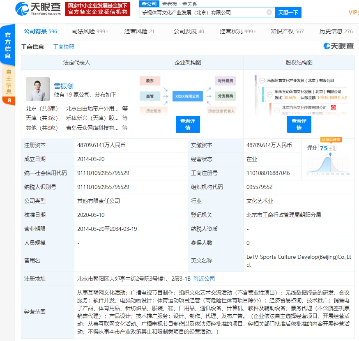
Task: Click the red Baile Culture company badge icon
Action: pyautogui.click(x=334, y=108)
